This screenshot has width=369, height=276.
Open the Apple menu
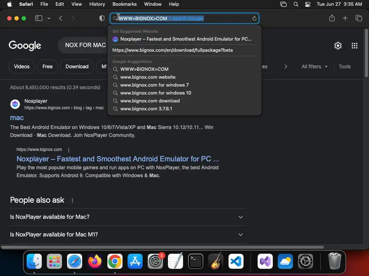click(x=9, y=4)
